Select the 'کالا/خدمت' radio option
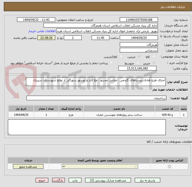192x187 pixels. [121, 57]
